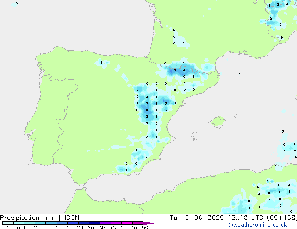Click the 1–2 mm legend swatch
Viewport: 297px width, 229px height.
tap(30, 223)
